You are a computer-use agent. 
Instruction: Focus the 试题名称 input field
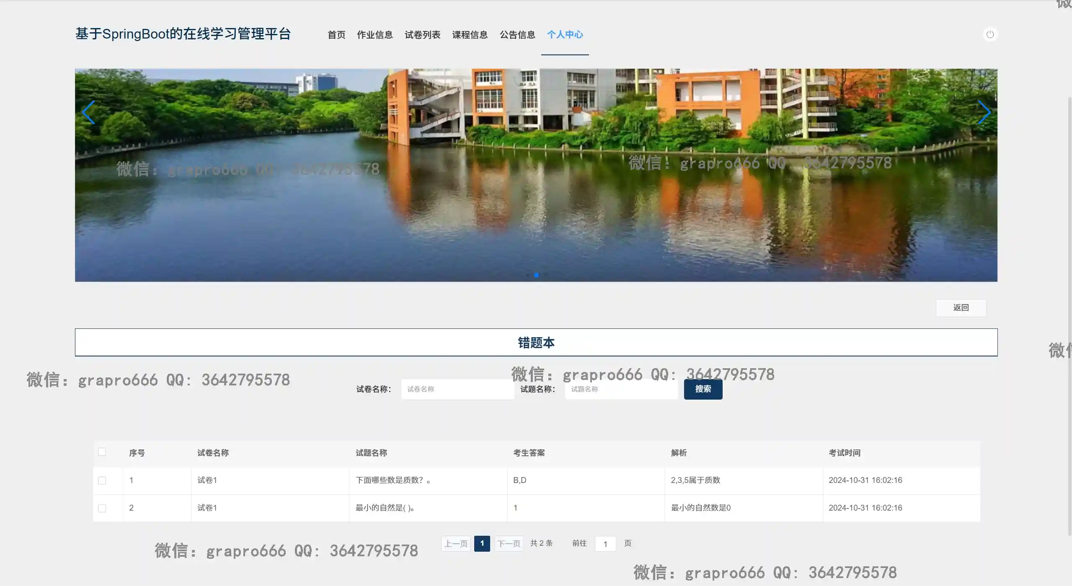point(621,389)
